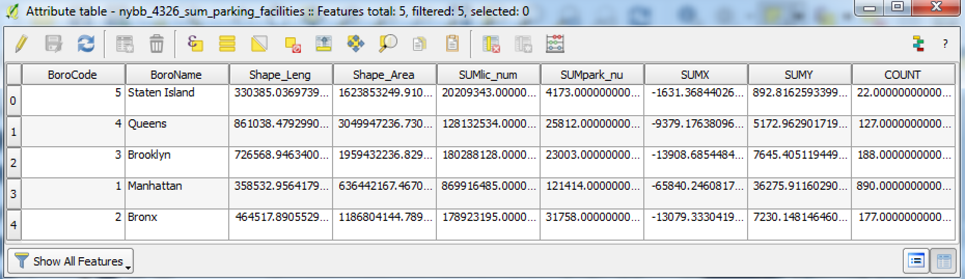
Task: Select row 3 header for Manhattan
Action: (13, 193)
